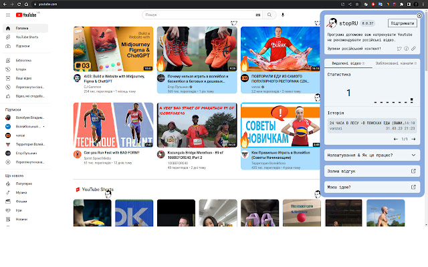Image resolution: width=428 pixels, height=267 pixels.
Task: Open YouTube Shorts in sidebar
Action: coord(25,37)
